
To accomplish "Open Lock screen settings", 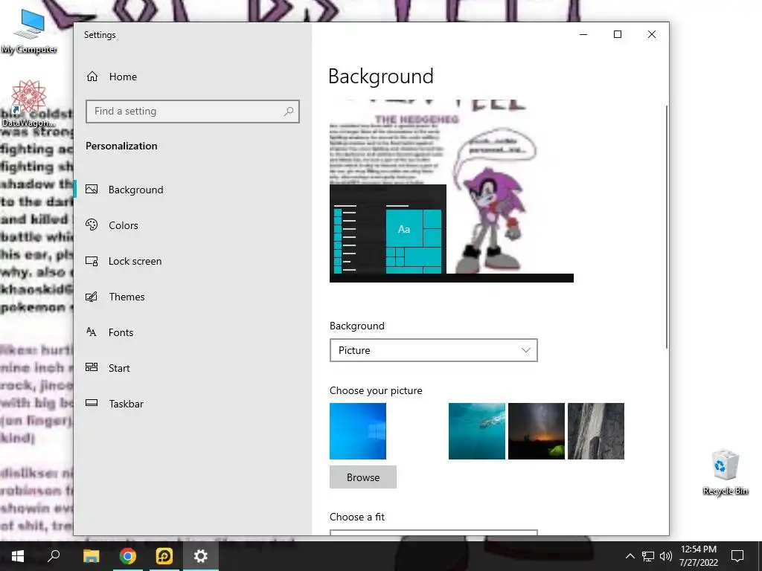I will pos(193,261).
